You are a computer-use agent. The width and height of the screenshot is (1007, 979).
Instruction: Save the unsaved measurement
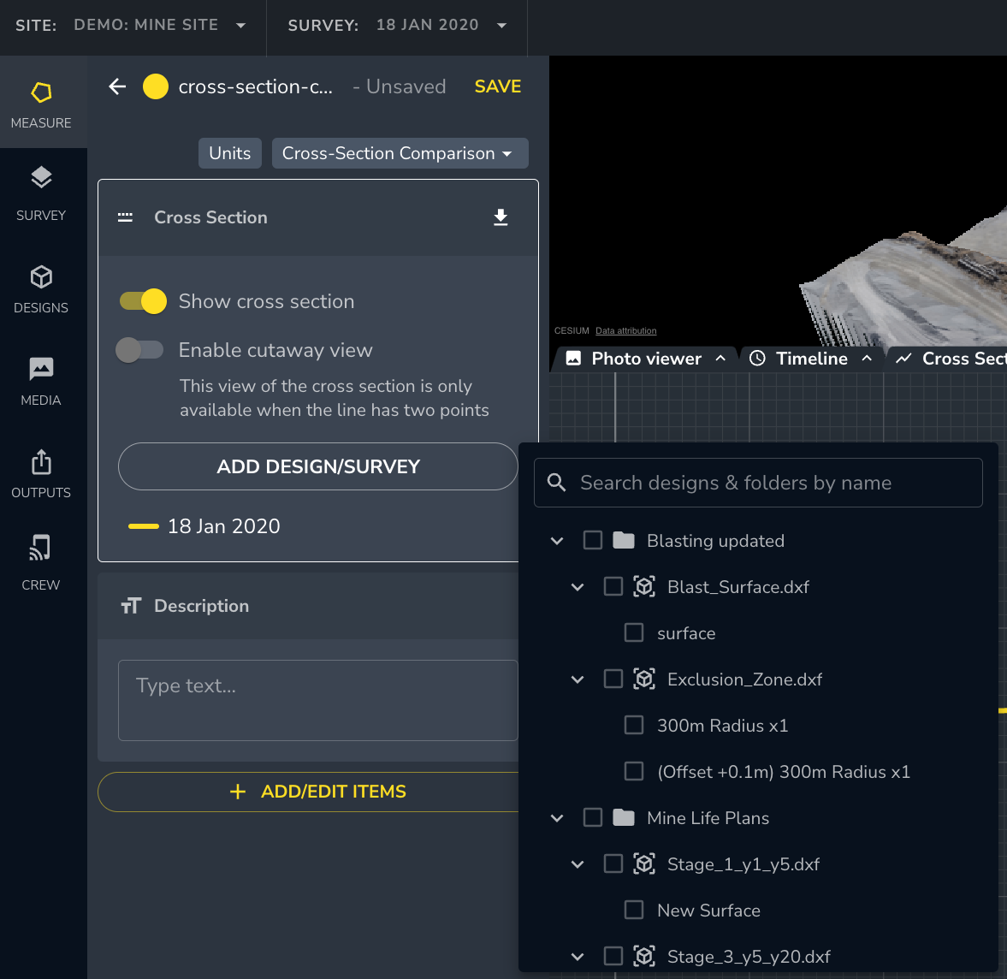498,86
